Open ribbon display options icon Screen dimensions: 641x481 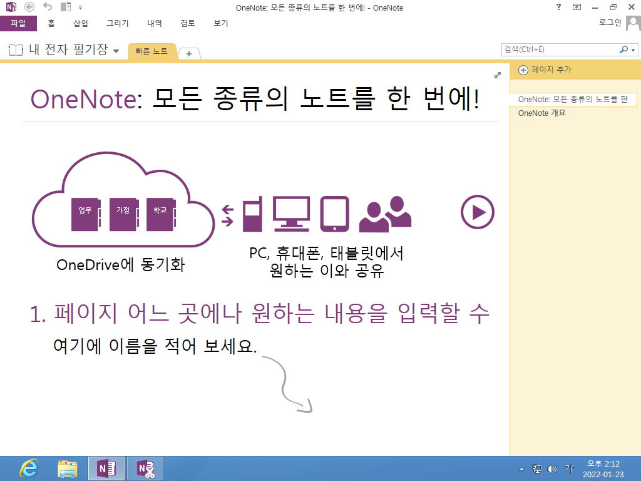point(577,7)
